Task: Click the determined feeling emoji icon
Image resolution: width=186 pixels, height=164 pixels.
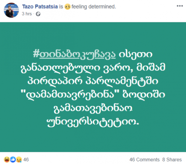Action: 68,7
